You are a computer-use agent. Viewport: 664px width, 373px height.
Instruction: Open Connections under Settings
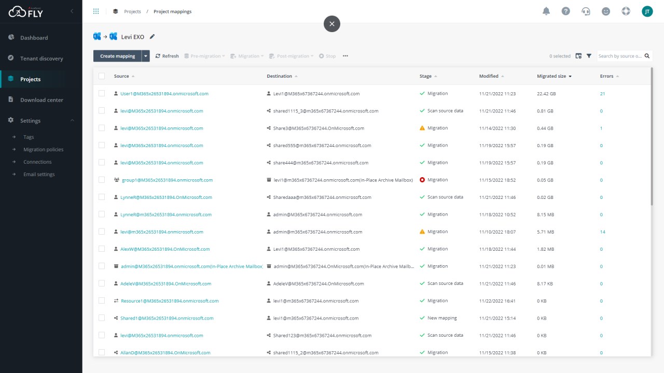click(37, 162)
